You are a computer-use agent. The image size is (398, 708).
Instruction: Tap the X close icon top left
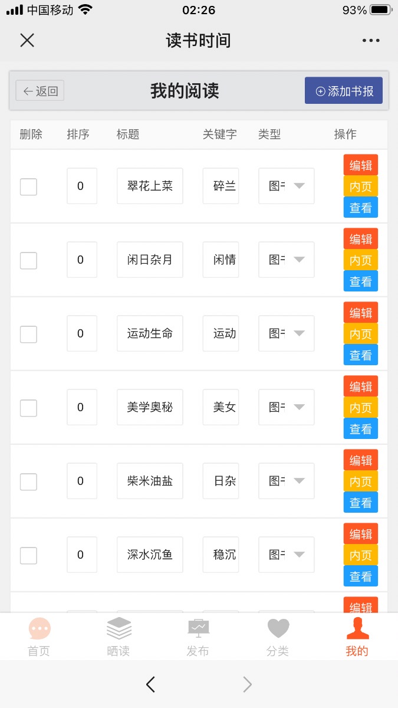click(x=27, y=40)
